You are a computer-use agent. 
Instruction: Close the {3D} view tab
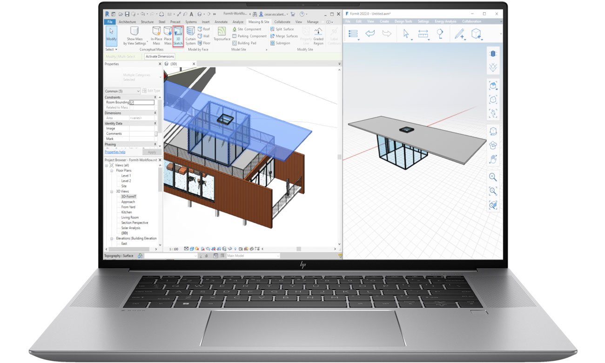click(x=194, y=64)
